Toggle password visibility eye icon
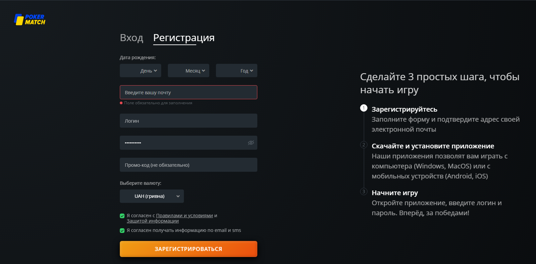Screen dimensions: 536x264 tap(251, 143)
